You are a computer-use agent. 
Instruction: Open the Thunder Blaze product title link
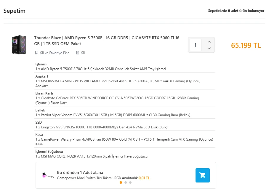pyautogui.click(x=107, y=41)
